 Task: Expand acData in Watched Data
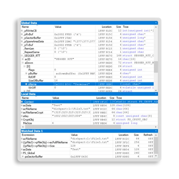(x=22, y=149)
